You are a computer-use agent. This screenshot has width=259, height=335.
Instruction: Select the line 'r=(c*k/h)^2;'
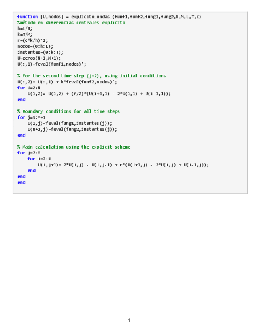click(x=33, y=40)
